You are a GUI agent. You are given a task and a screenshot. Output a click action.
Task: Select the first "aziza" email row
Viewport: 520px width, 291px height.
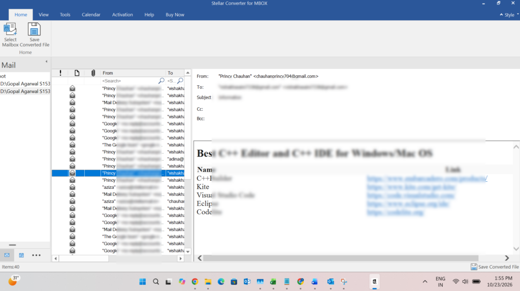tap(118, 187)
